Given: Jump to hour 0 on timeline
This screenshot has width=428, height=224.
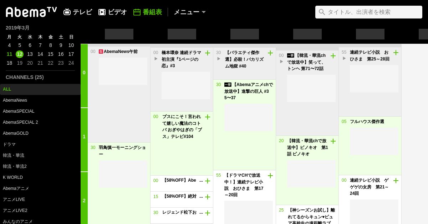Looking at the screenshot, I should click(84, 73).
